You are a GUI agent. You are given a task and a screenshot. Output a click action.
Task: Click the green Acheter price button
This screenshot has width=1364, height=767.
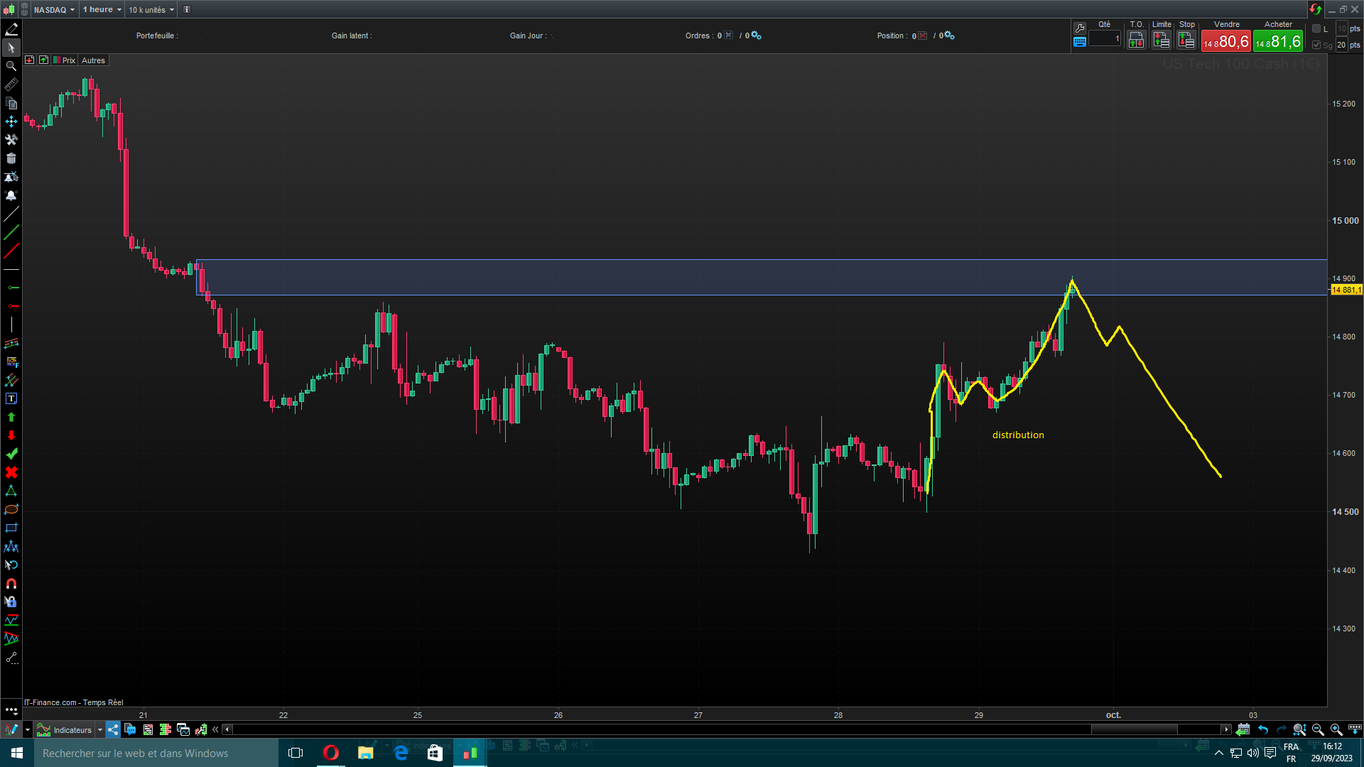pos(1277,42)
